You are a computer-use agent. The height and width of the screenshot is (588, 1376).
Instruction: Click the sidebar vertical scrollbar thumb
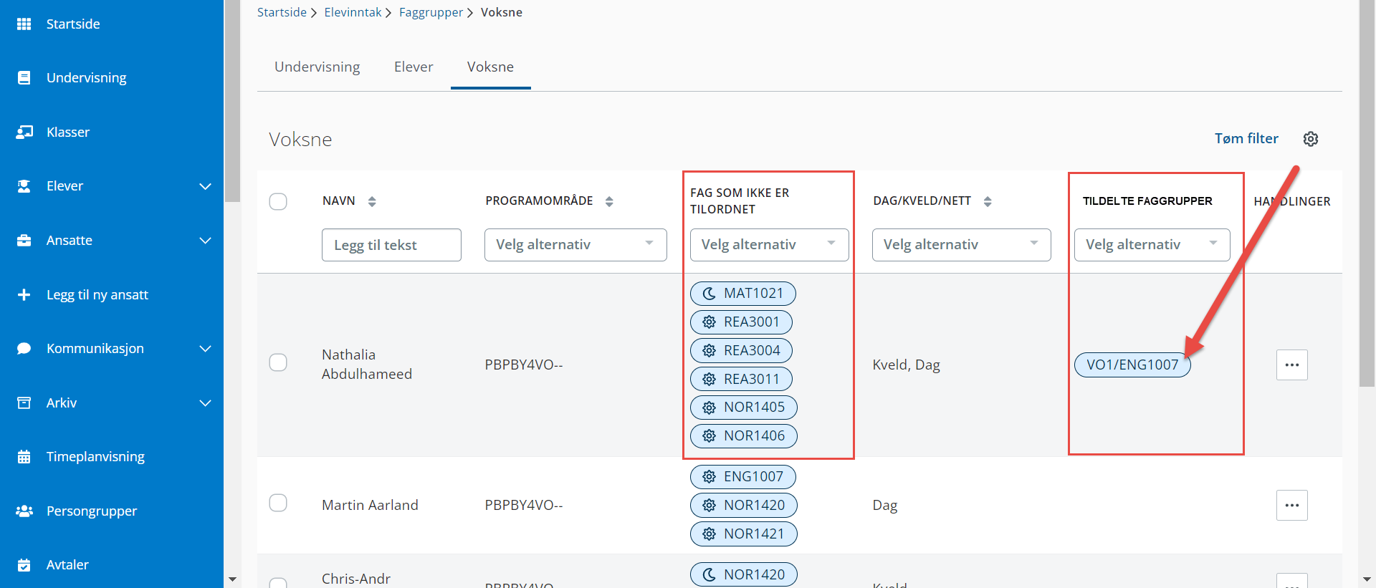(x=232, y=100)
